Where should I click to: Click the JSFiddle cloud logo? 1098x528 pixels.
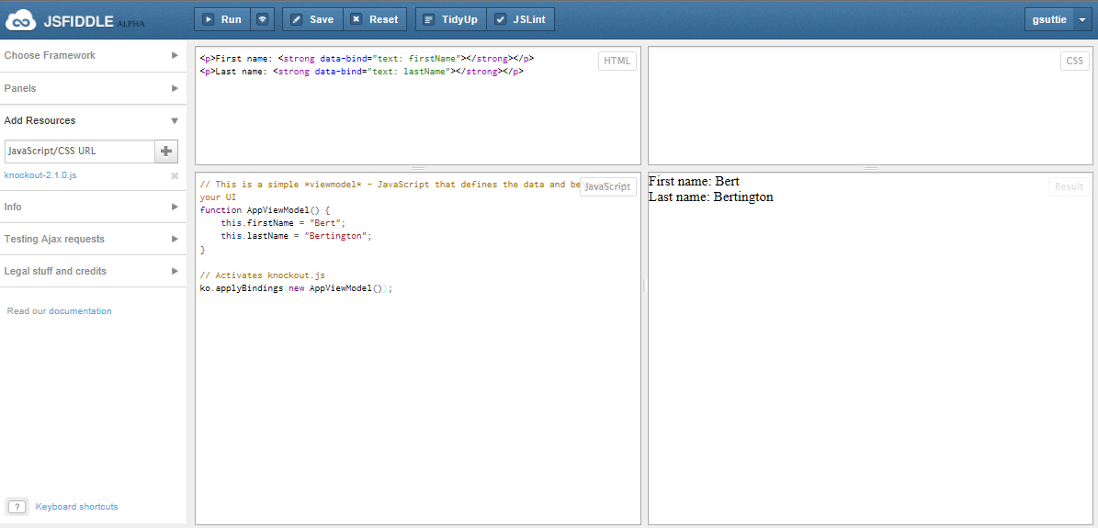[x=19, y=19]
